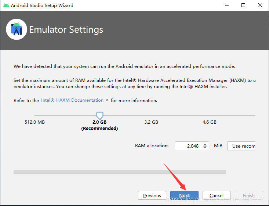Maximize the Setup Wizard window

(243, 5)
